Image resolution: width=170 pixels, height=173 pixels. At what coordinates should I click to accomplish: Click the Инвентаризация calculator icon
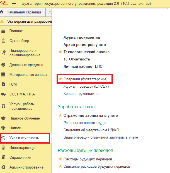(x=3, y=148)
